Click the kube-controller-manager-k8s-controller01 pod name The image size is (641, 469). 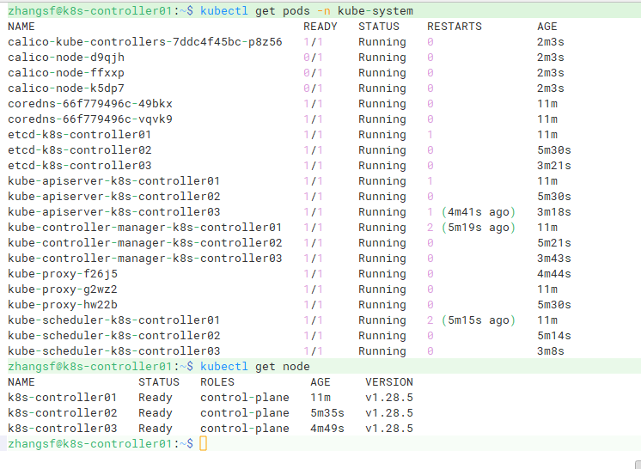pyautogui.click(x=145, y=227)
